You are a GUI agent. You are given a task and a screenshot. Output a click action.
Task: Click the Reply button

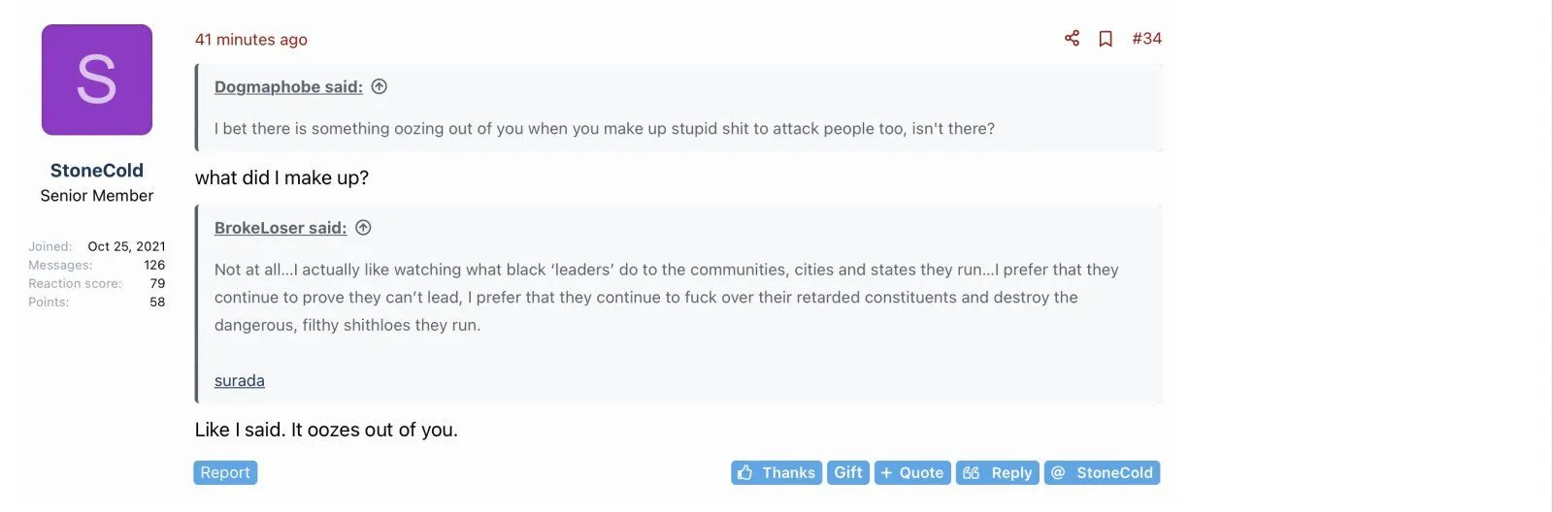997,472
